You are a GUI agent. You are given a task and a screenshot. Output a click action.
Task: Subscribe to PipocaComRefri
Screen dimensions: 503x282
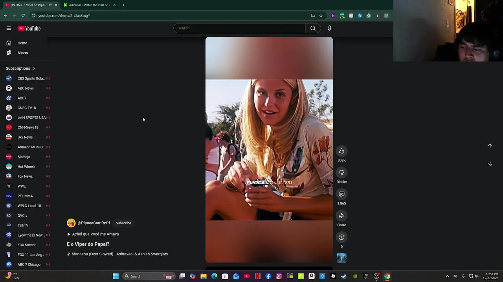coord(123,223)
